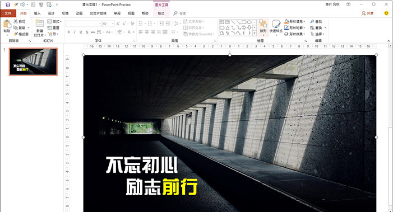Viewport: 393px width, 212px height.
Task: Toggle underline formatting
Action: [x=81, y=32]
